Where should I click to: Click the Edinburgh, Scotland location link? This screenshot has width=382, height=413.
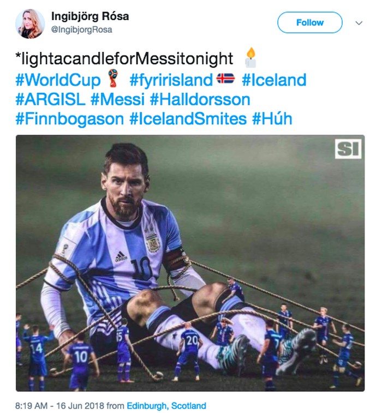click(166, 406)
